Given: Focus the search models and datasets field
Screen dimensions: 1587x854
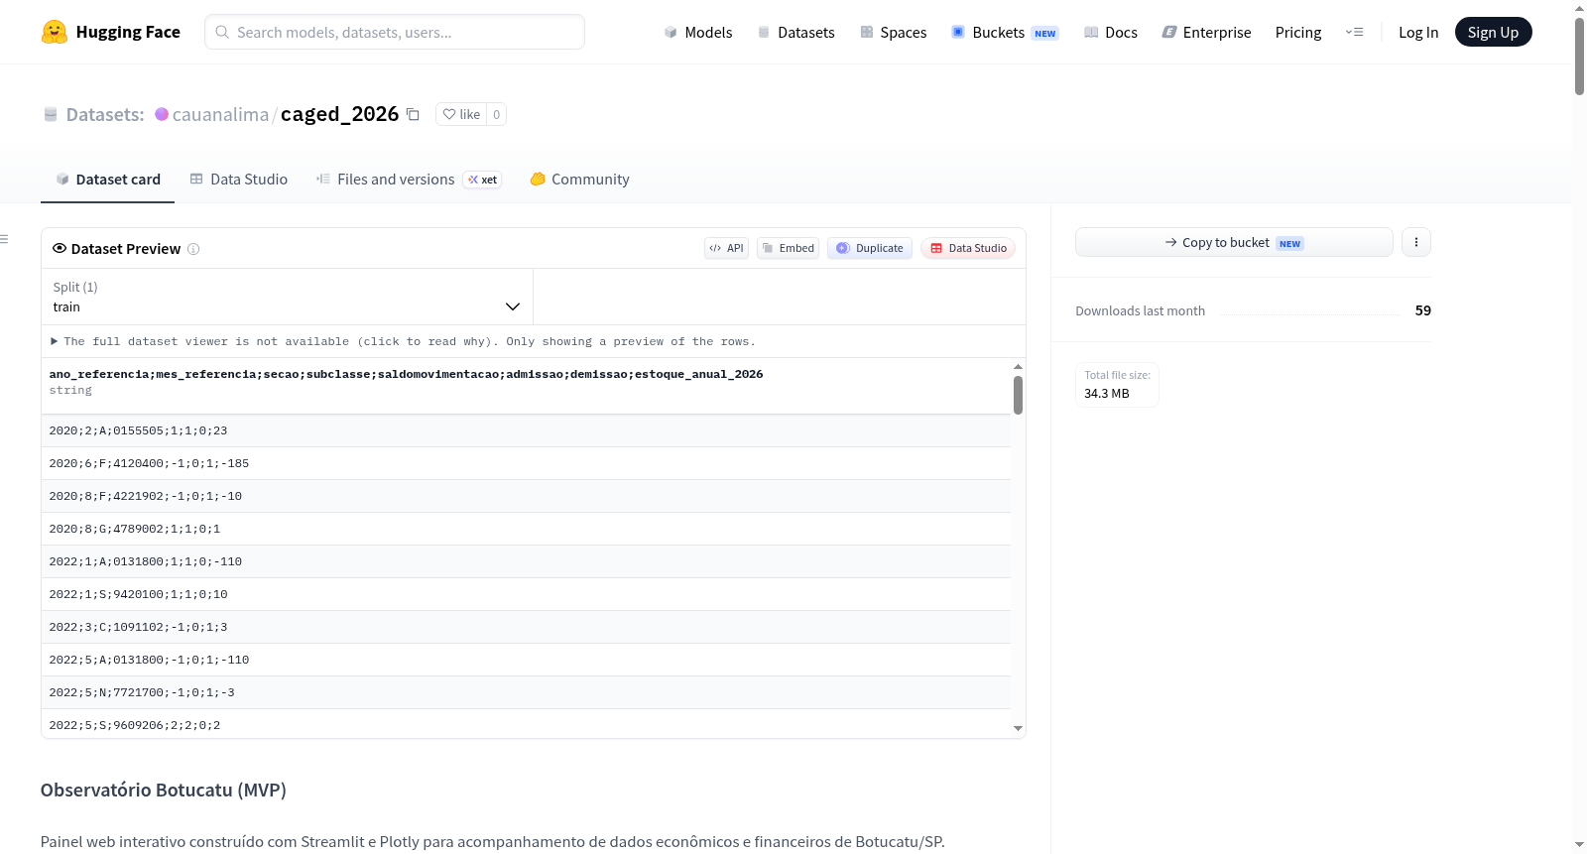Looking at the screenshot, I should pos(395,32).
